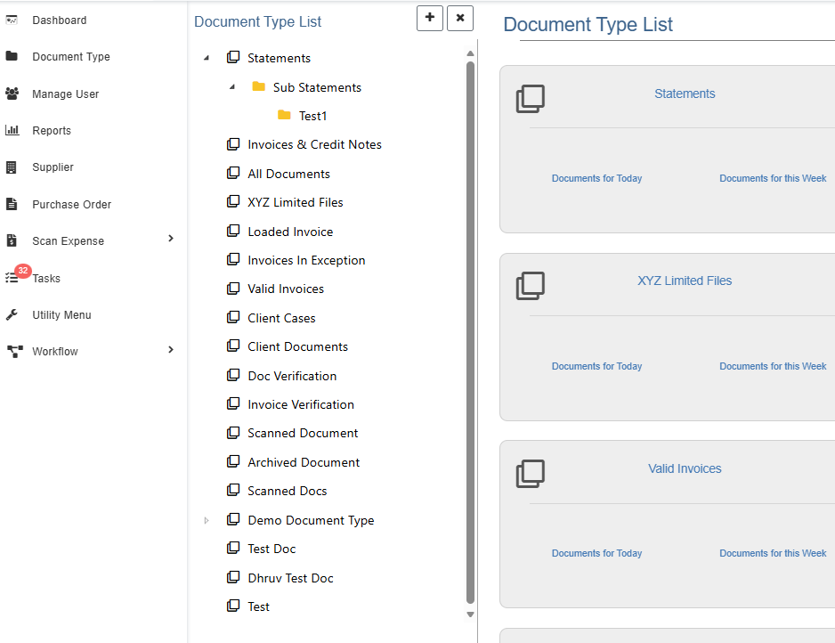The image size is (835, 643).
Task: Click the Workflow diagram icon
Action: coord(15,352)
